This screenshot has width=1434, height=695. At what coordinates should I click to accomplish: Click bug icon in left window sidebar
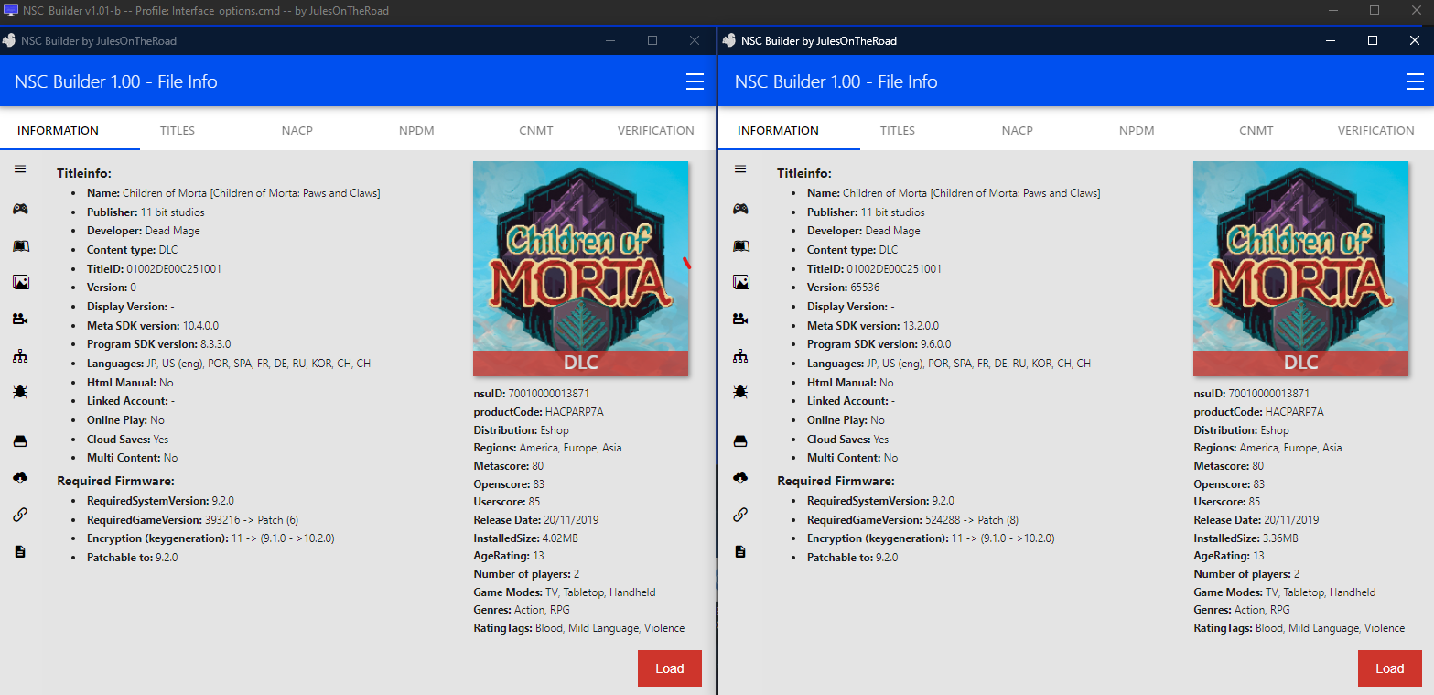point(20,392)
